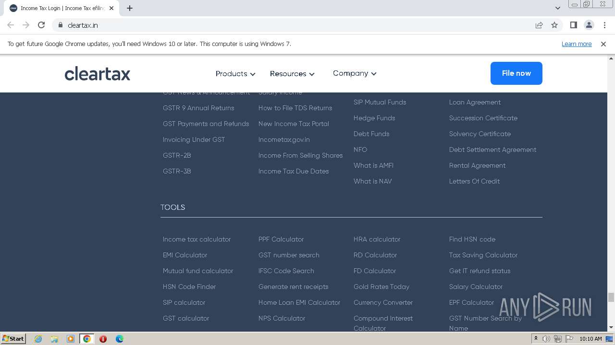The height and width of the screenshot is (345, 615).
Task: Click the browser forward arrow
Action: pos(26,25)
